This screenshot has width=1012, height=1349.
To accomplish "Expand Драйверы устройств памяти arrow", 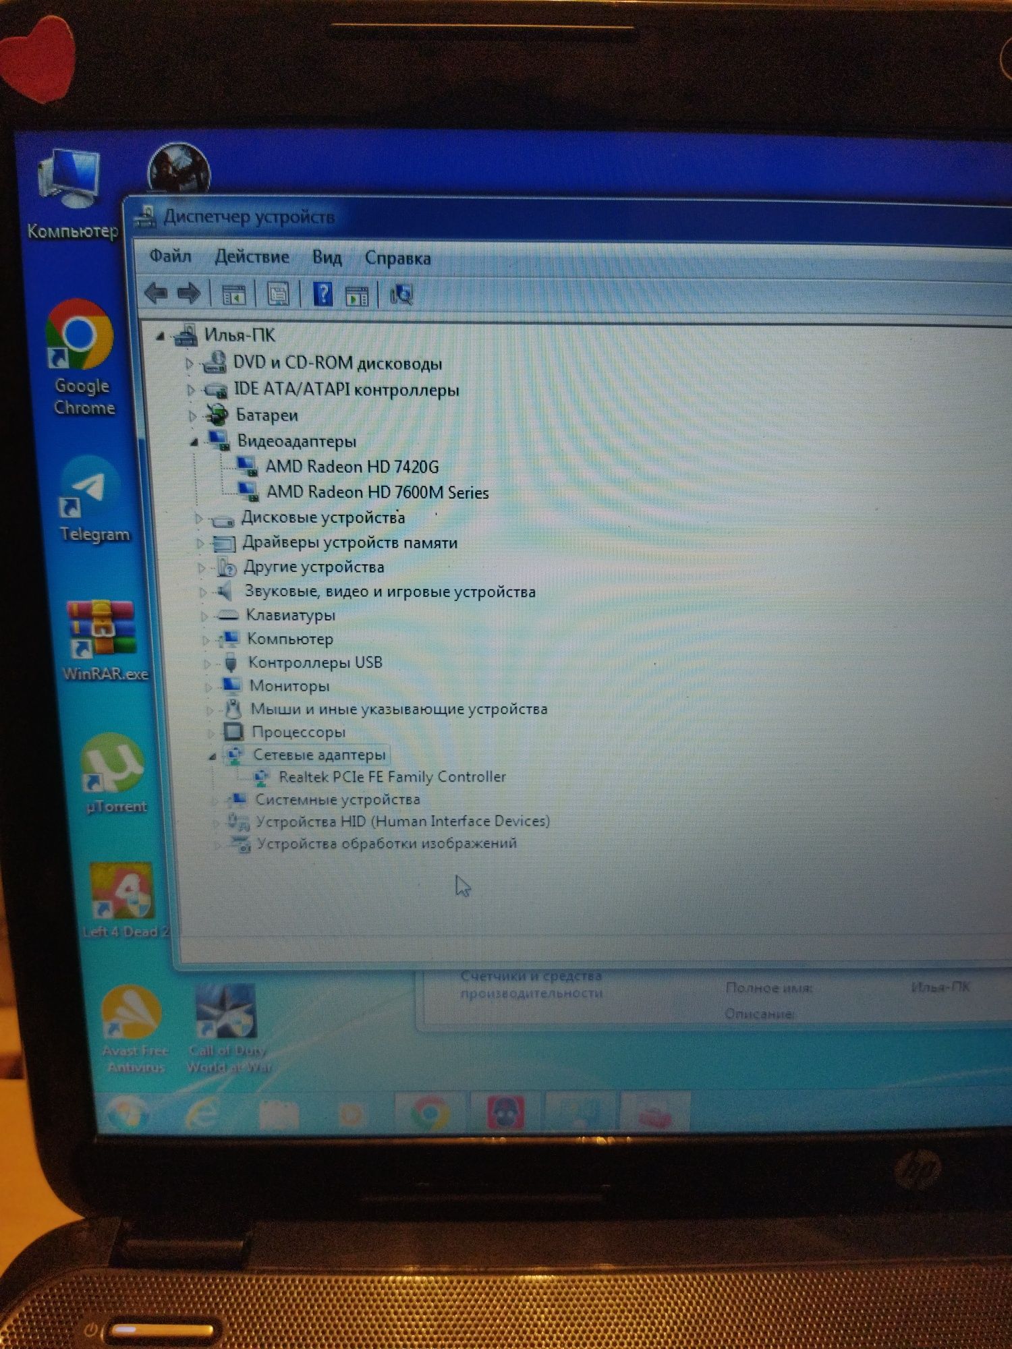I will [x=200, y=543].
